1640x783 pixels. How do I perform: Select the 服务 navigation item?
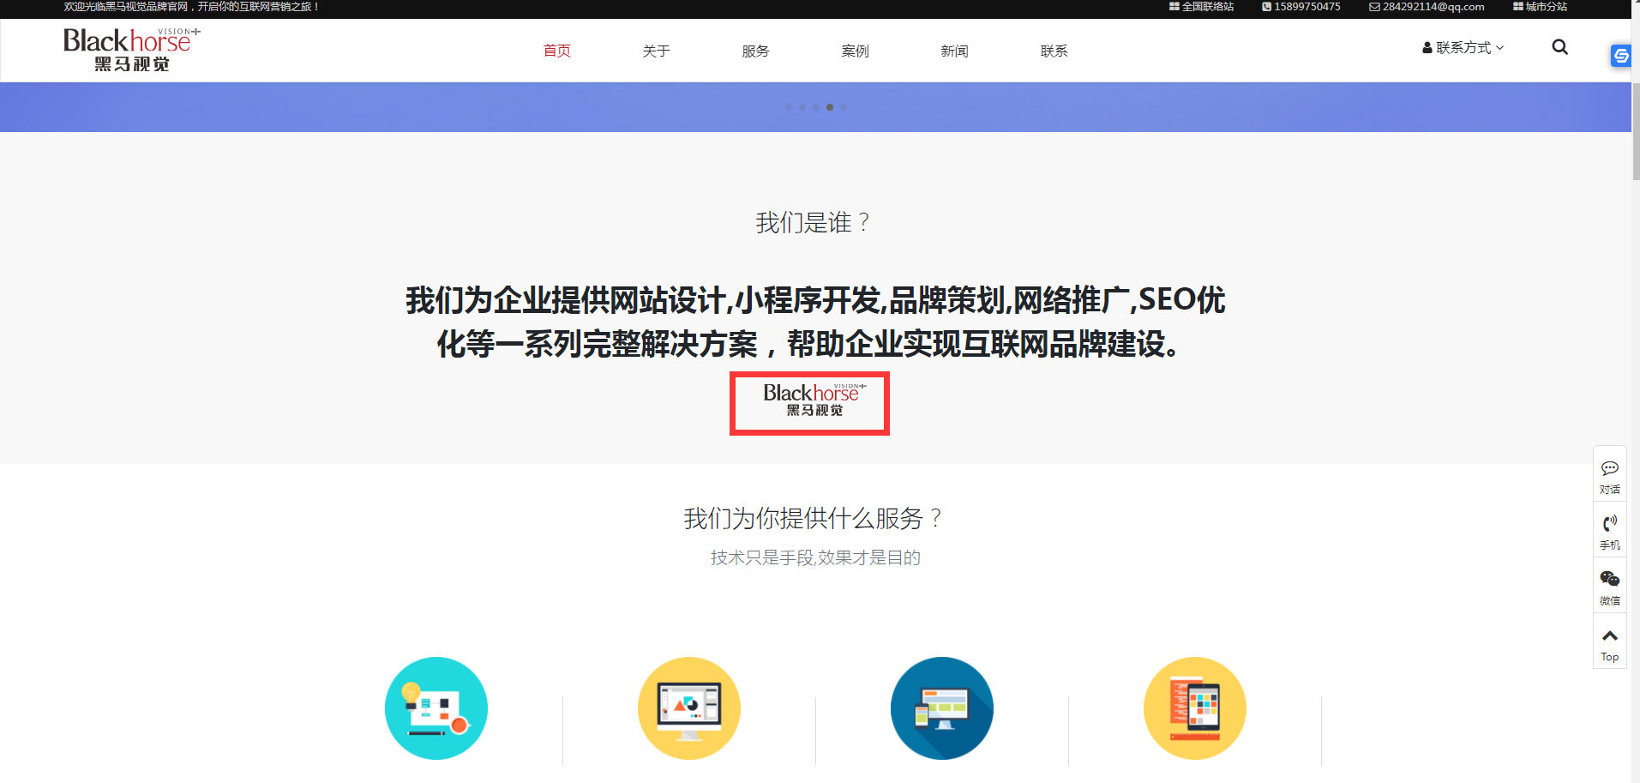tap(756, 51)
